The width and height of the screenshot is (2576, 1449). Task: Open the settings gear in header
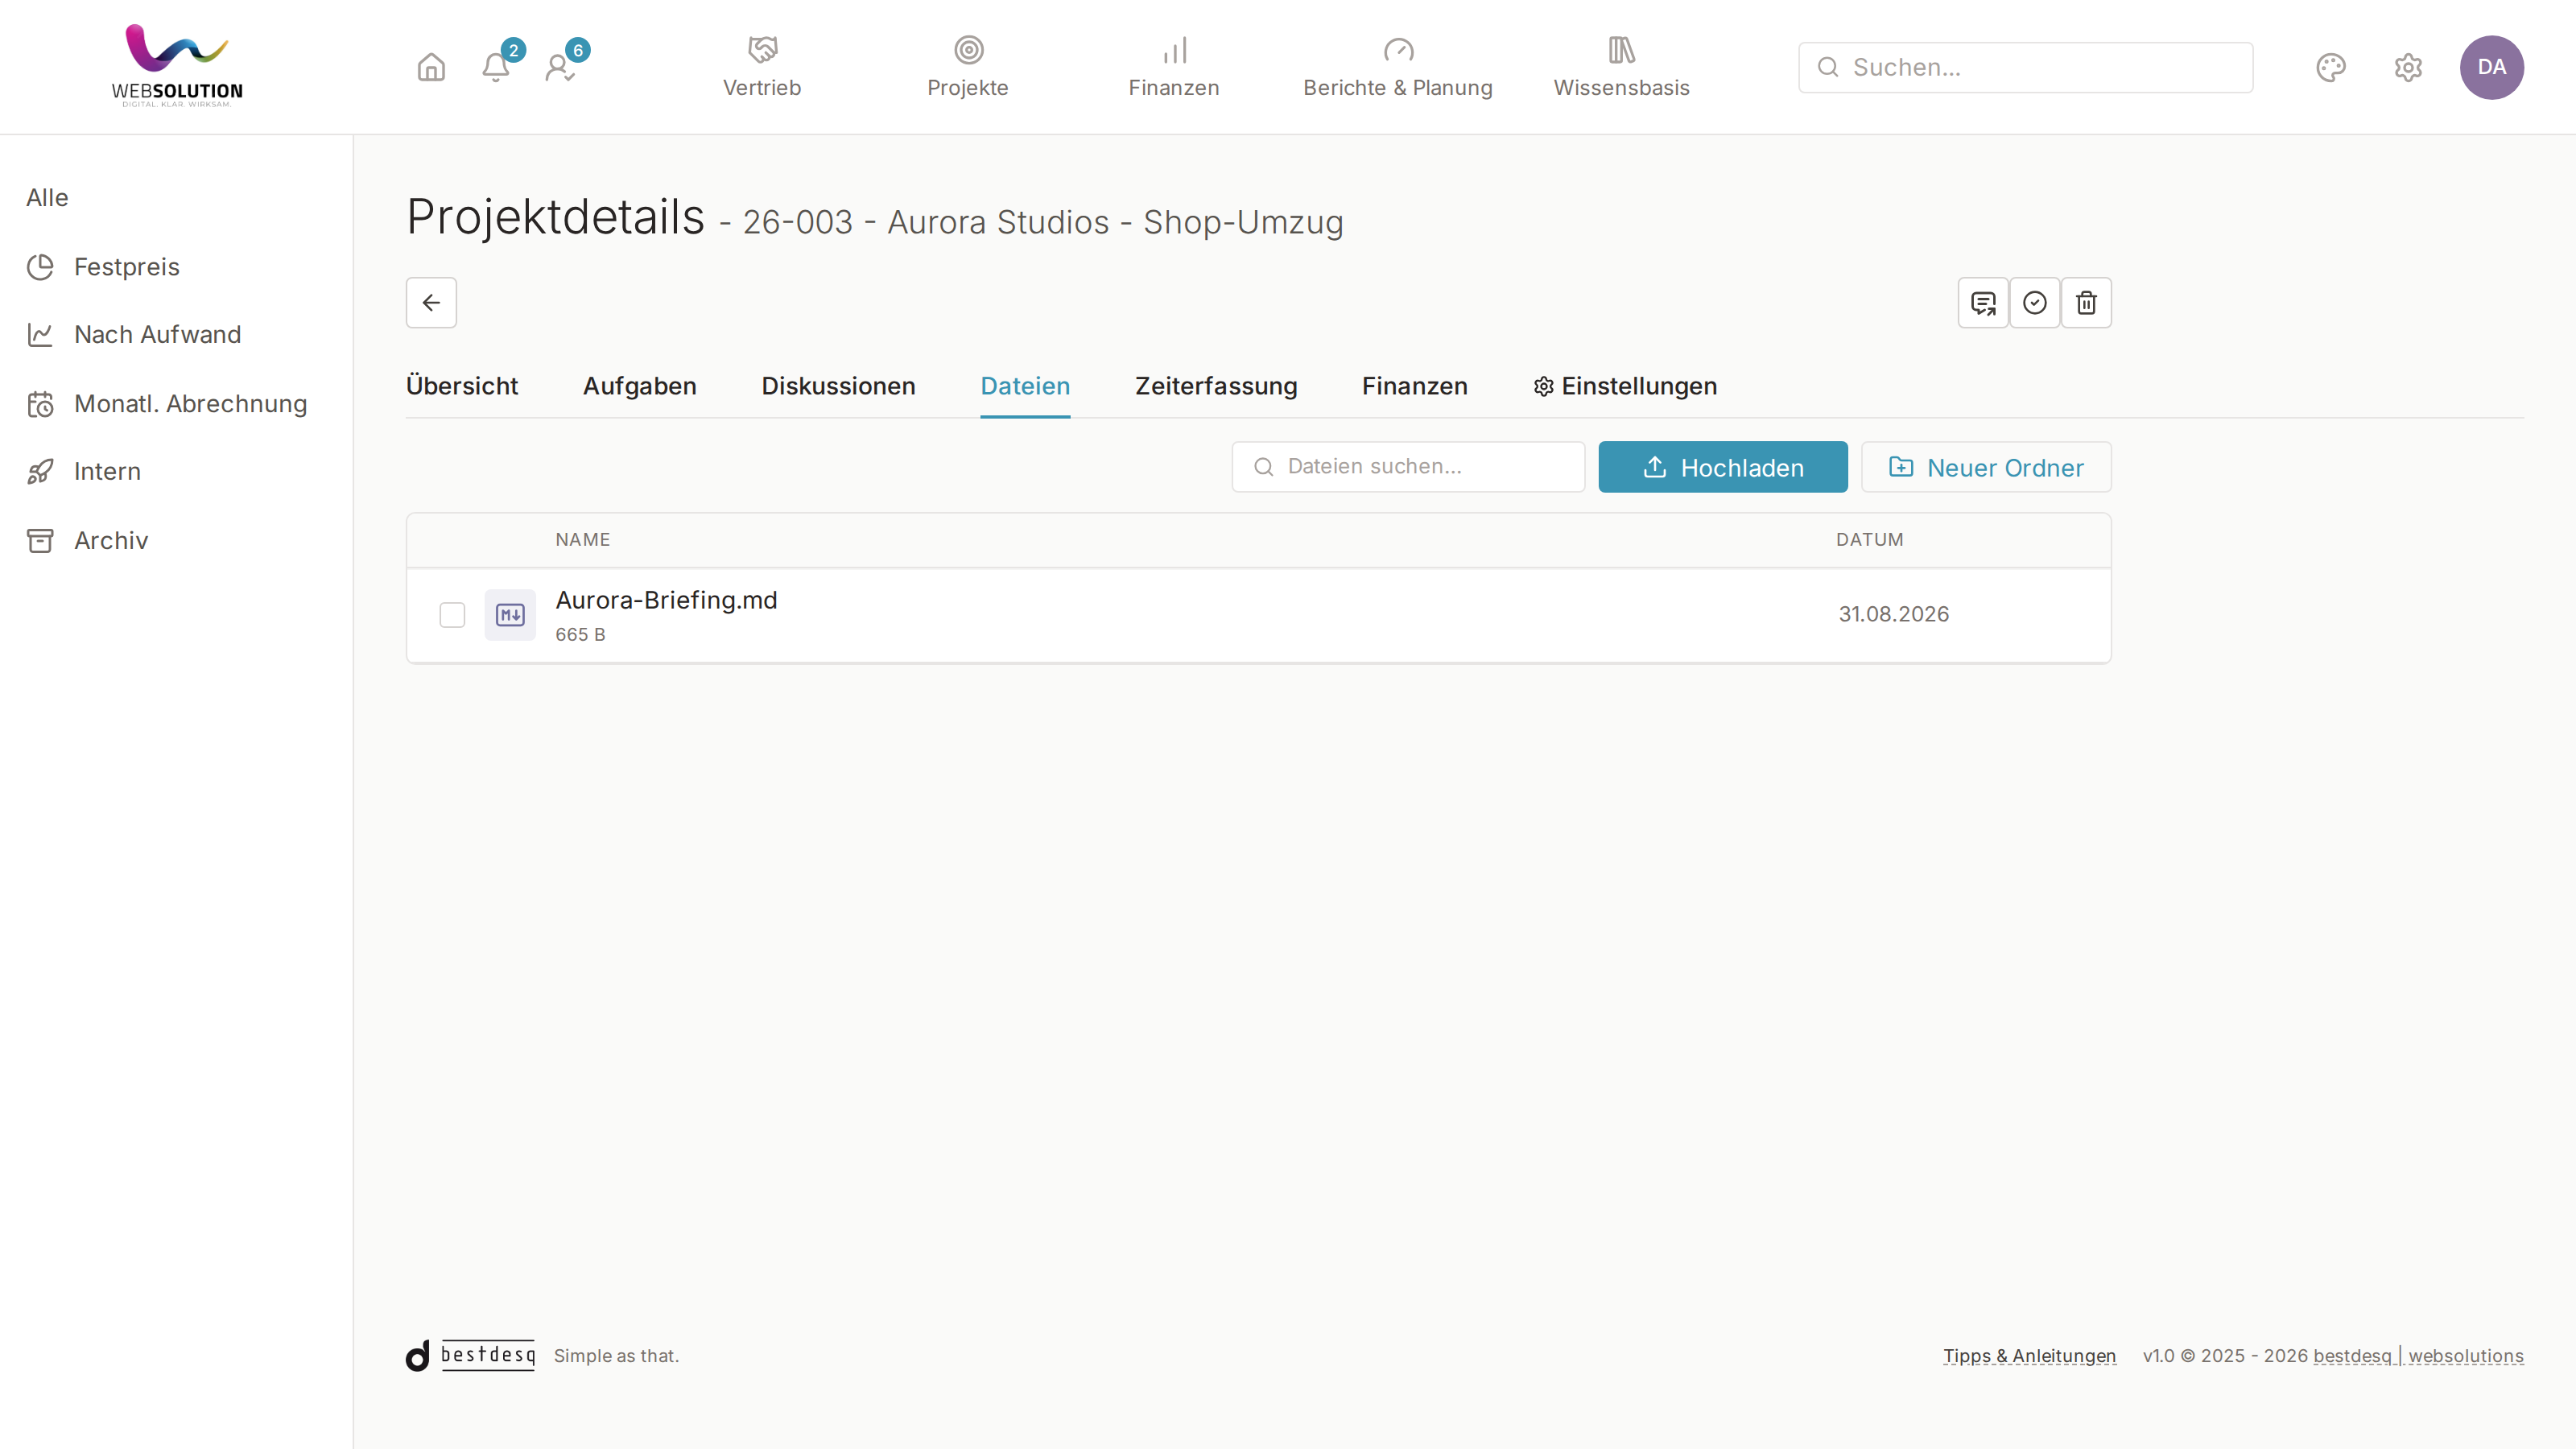2408,67
